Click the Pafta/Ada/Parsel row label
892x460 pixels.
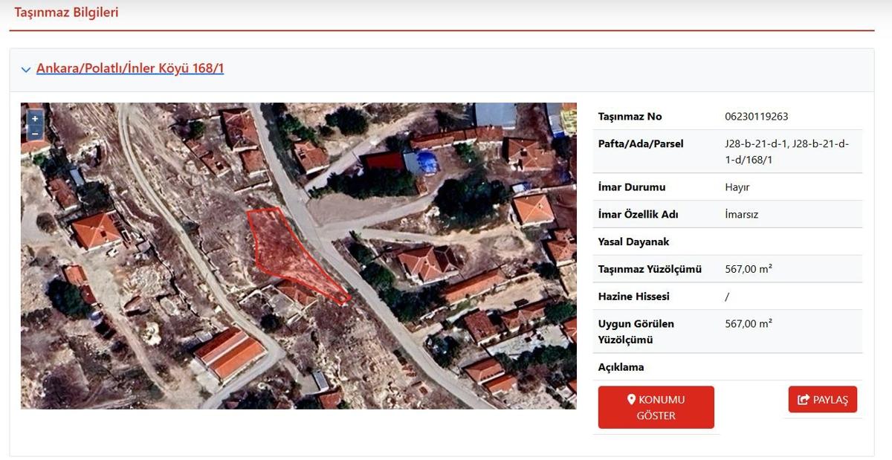[641, 144]
